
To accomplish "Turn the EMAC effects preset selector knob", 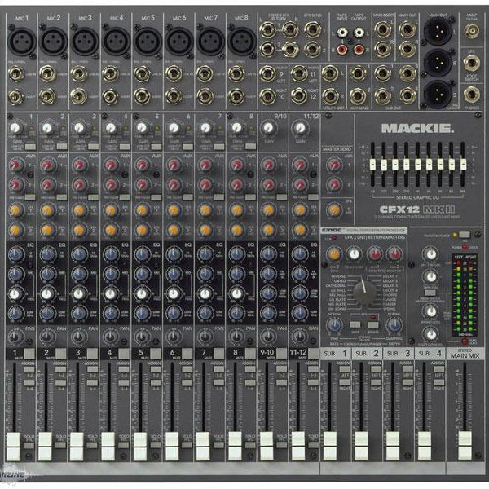I will 364,293.
